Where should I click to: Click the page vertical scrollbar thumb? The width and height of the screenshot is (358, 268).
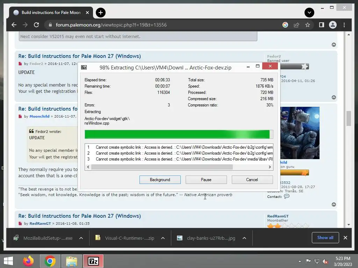click(x=349, y=118)
